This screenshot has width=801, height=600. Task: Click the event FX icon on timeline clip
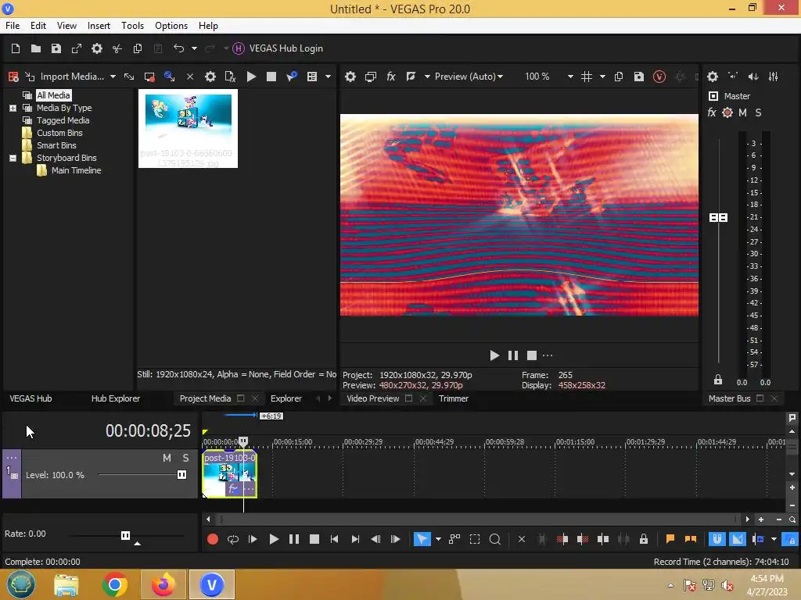[x=233, y=489]
